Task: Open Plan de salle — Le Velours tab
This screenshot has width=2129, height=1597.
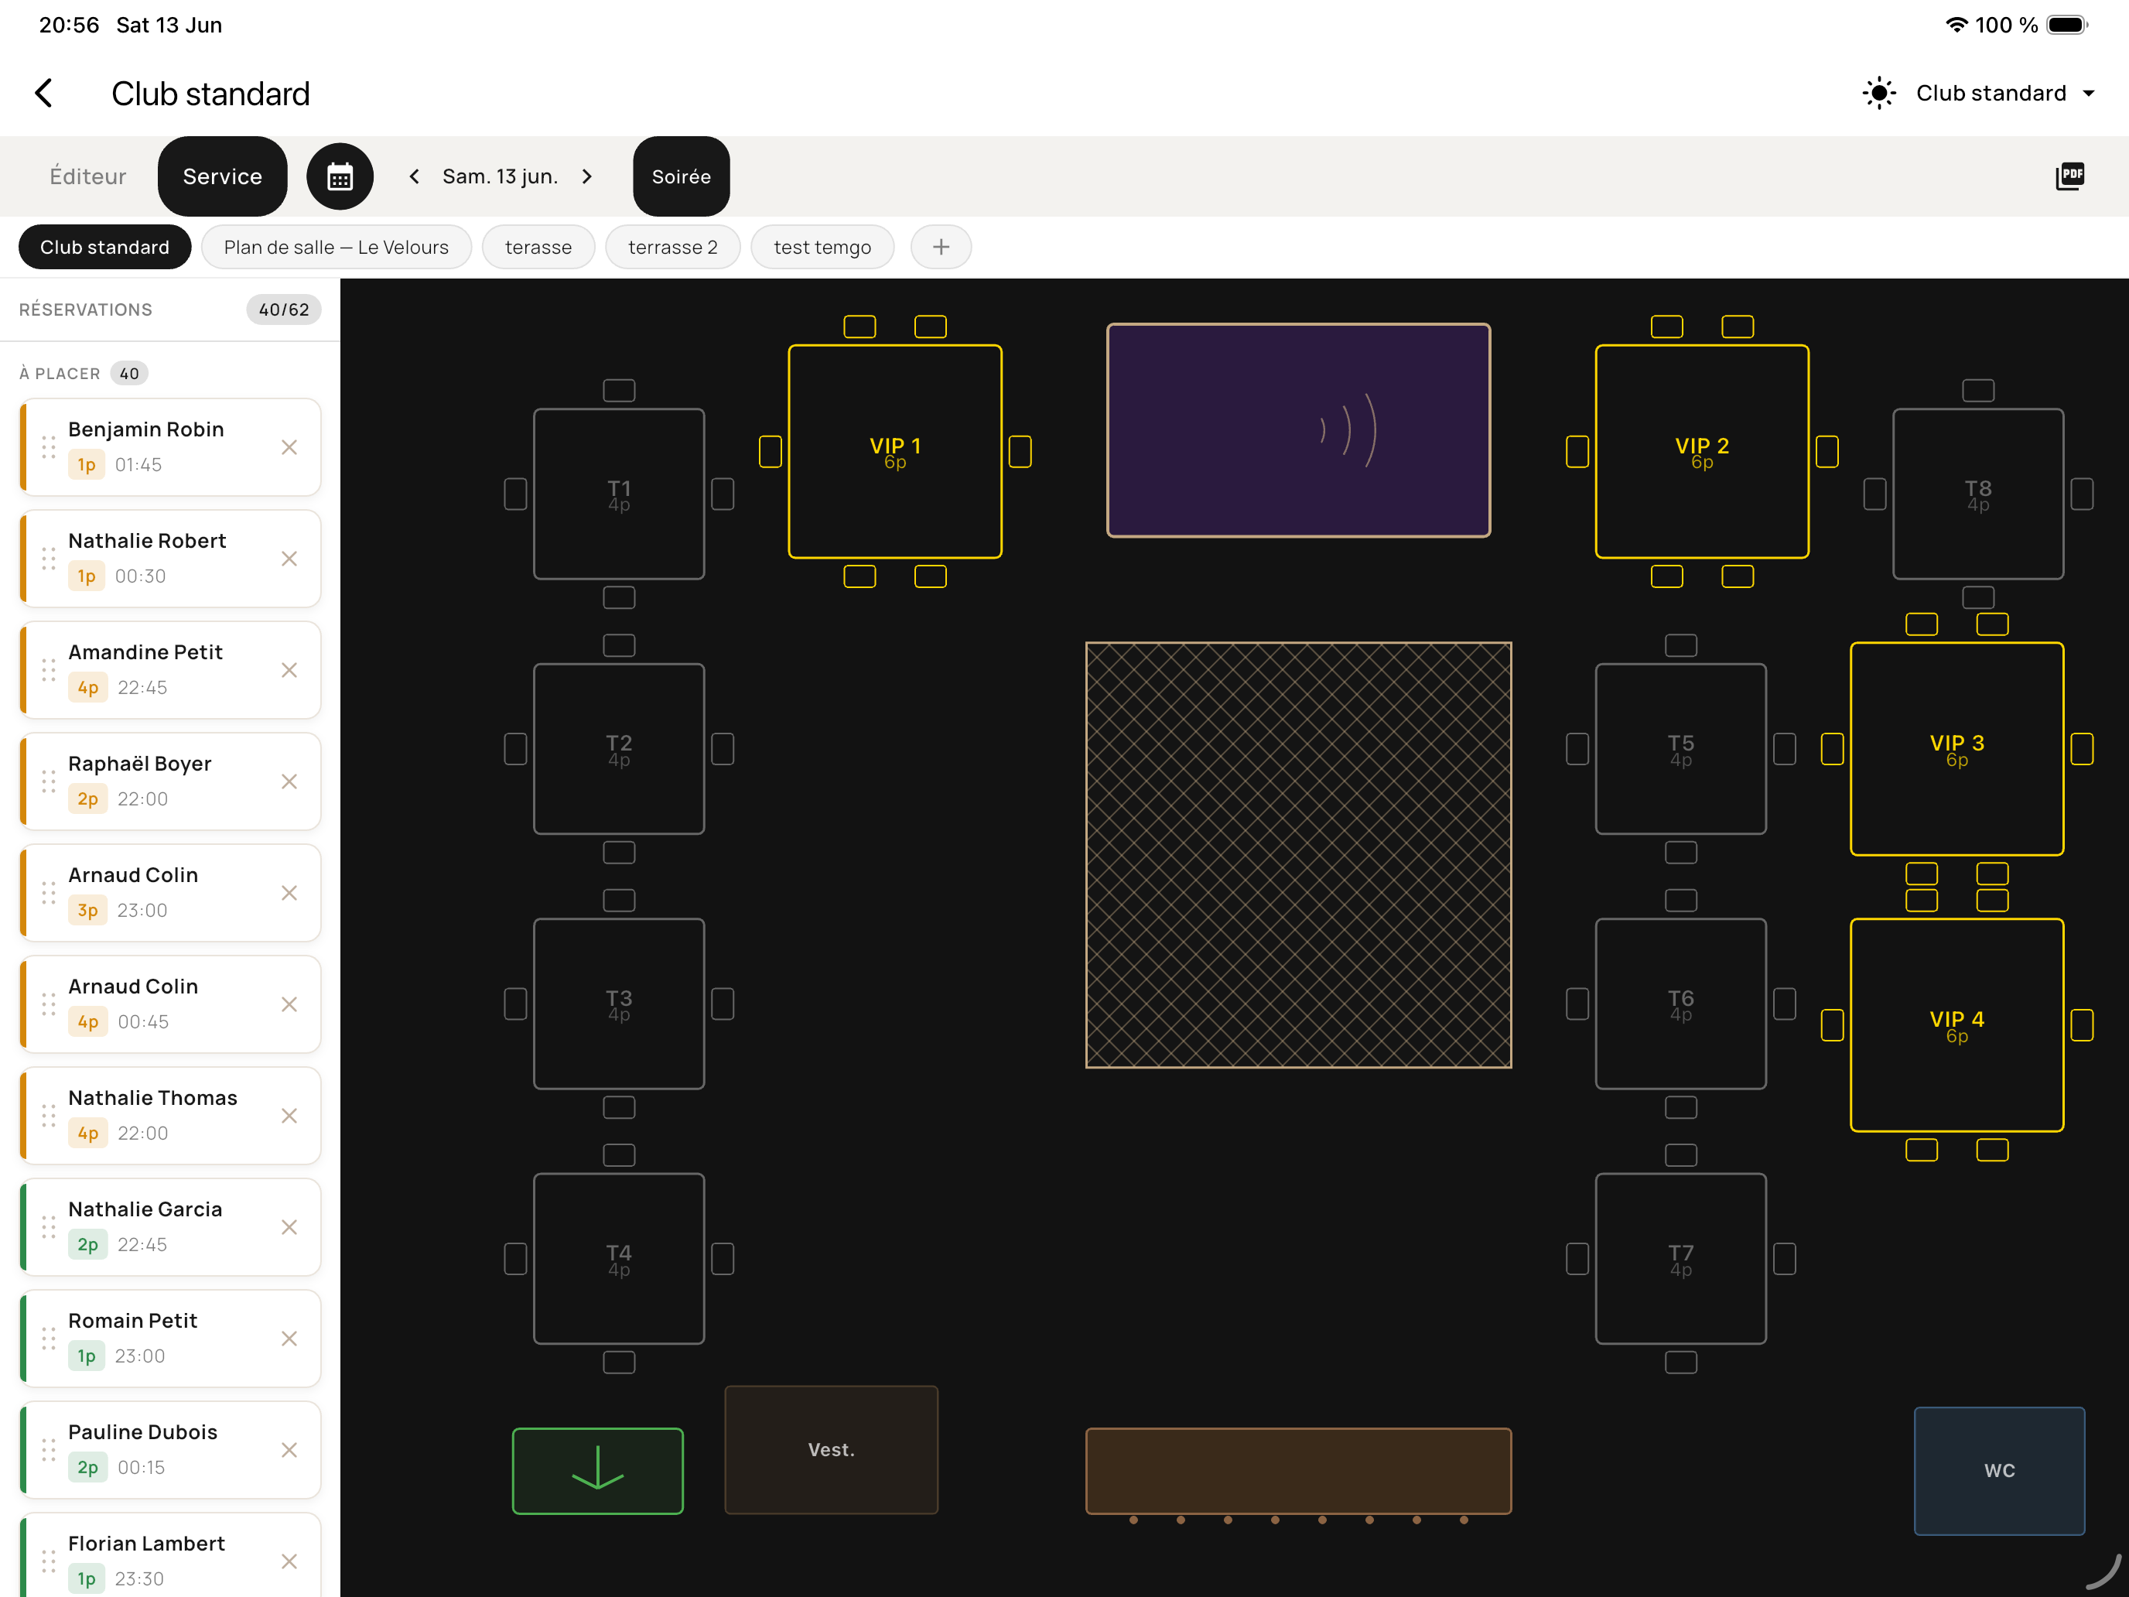Action: click(x=336, y=248)
